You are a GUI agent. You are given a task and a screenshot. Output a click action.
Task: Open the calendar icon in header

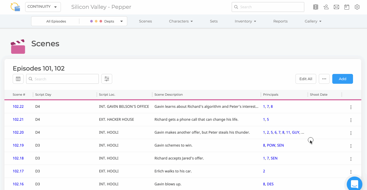pos(347,7)
